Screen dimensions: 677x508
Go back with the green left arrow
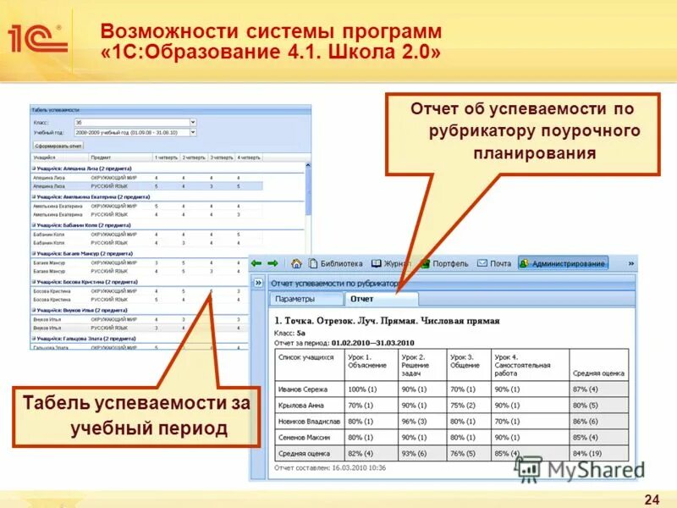256,263
